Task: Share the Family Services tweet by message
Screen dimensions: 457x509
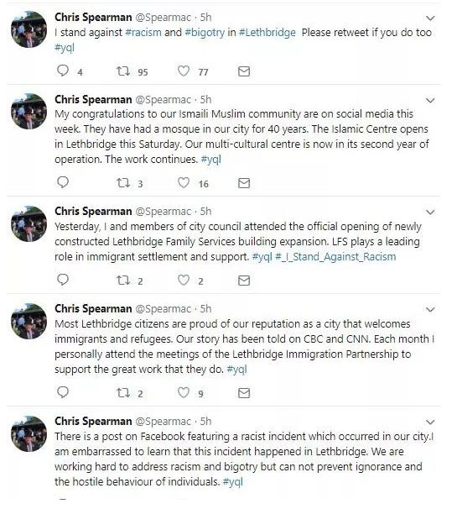Action: pyautogui.click(x=244, y=281)
